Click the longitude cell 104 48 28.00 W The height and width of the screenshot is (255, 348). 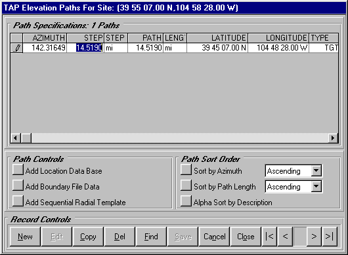278,48
